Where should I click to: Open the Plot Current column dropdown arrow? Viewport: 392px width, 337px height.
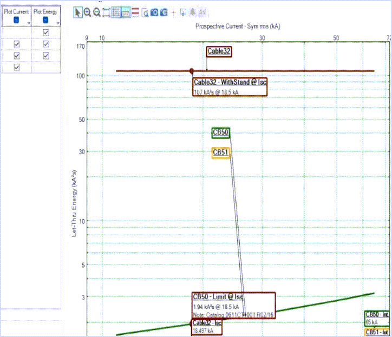pos(28,22)
